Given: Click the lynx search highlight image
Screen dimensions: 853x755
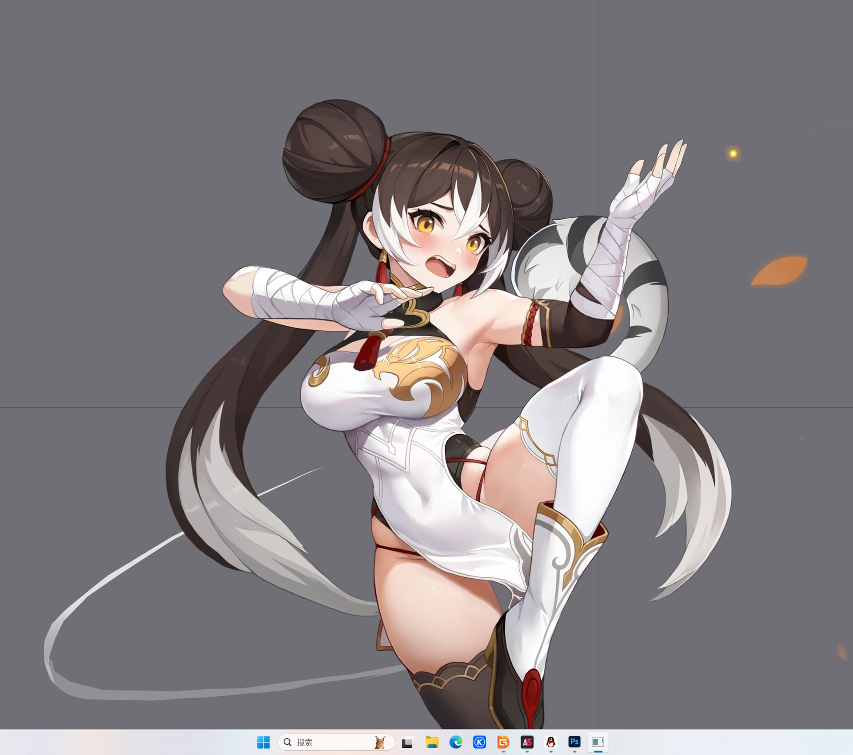Looking at the screenshot, I should [380, 743].
